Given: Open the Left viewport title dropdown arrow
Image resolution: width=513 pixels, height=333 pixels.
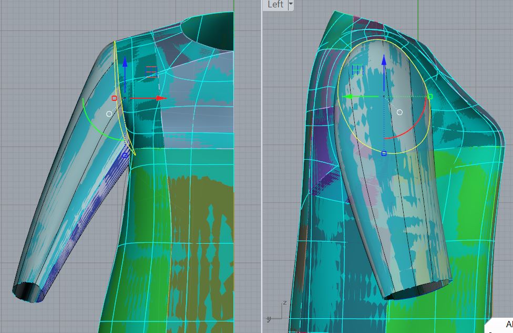Looking at the screenshot, I should coord(291,5).
